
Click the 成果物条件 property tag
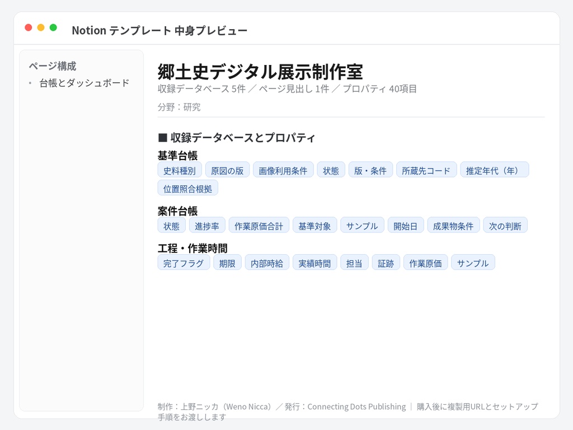pyautogui.click(x=453, y=225)
